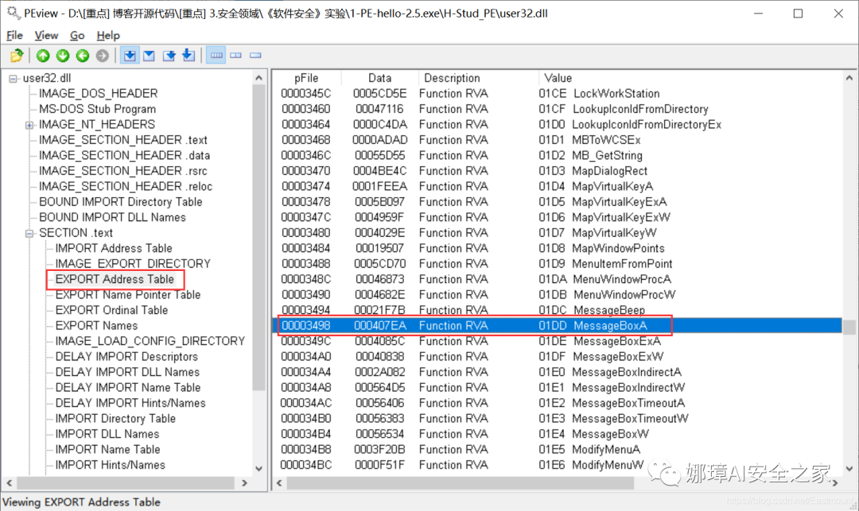
Task: Click the green up arrow navigation icon
Action: pos(43,56)
